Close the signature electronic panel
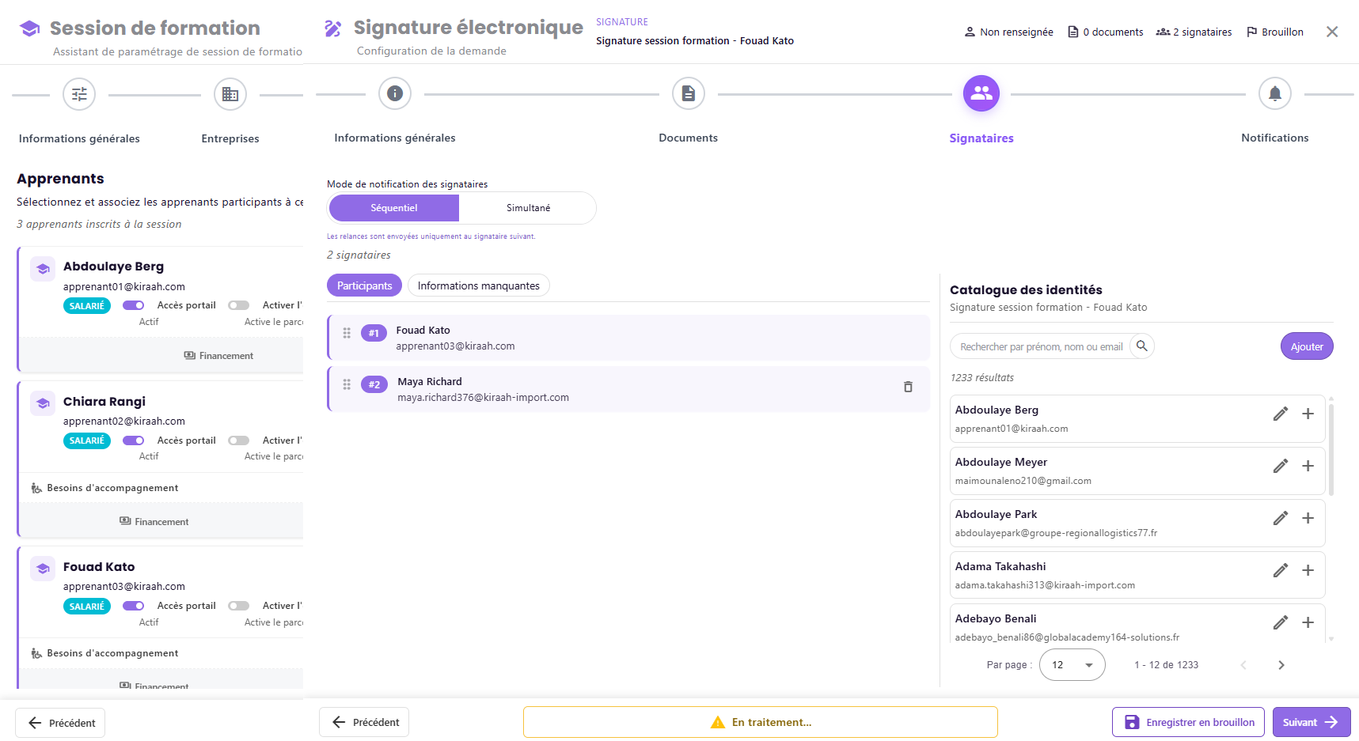This screenshot has height=741, width=1359. [x=1332, y=32]
